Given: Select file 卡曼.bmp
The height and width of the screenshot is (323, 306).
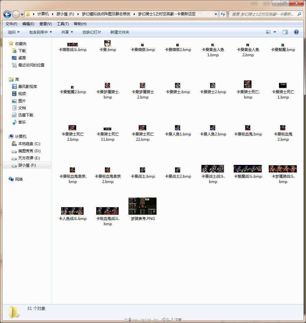Looking at the screenshot, I should point(108,46).
